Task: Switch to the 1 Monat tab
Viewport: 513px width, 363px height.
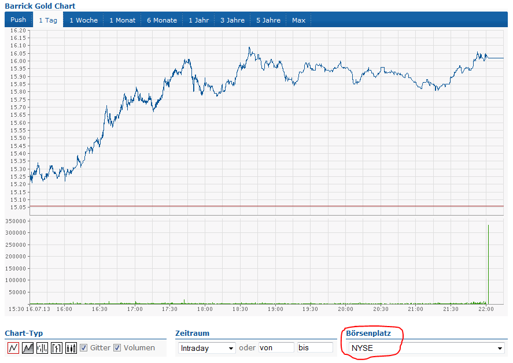Action: [x=123, y=20]
